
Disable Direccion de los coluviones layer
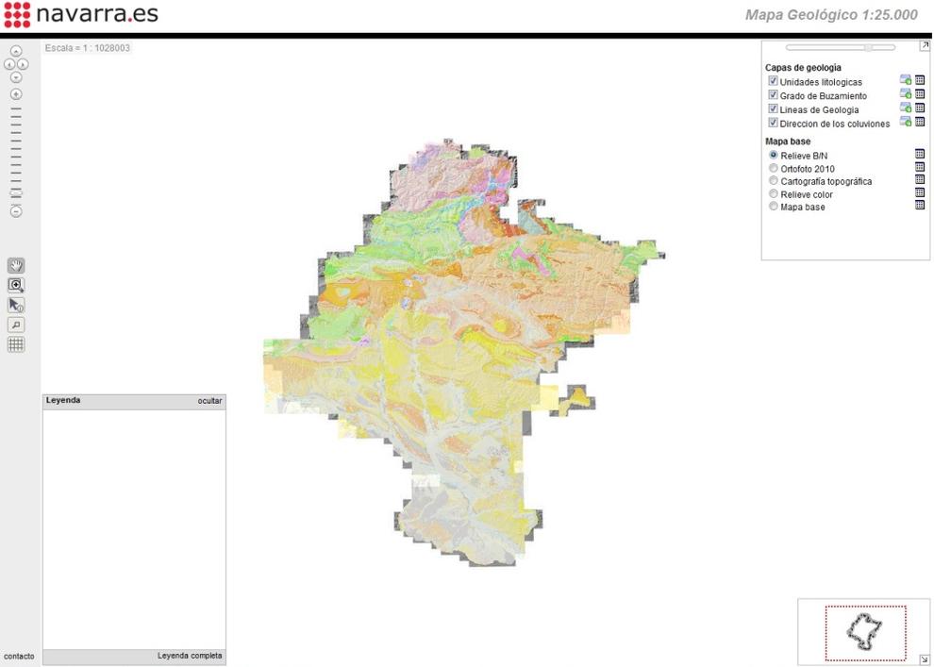click(773, 123)
